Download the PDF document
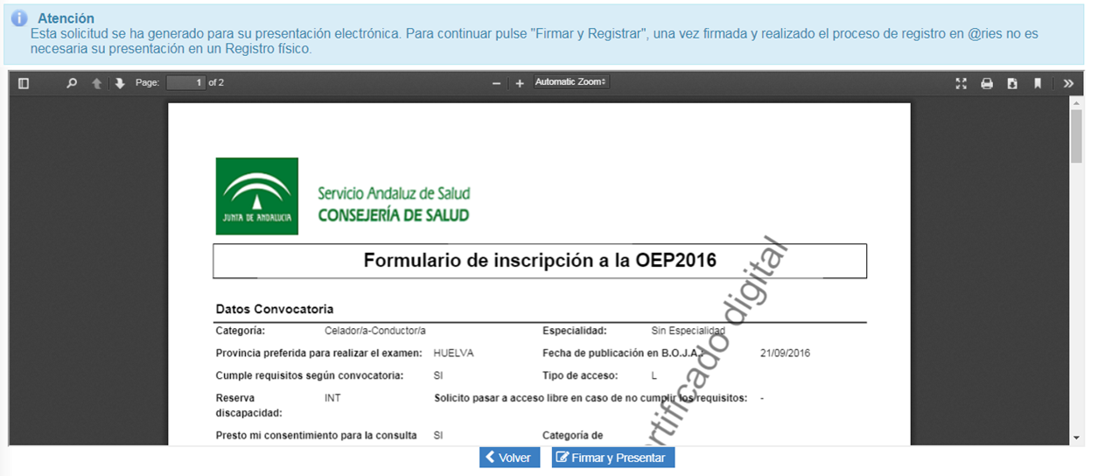 pos(1012,83)
